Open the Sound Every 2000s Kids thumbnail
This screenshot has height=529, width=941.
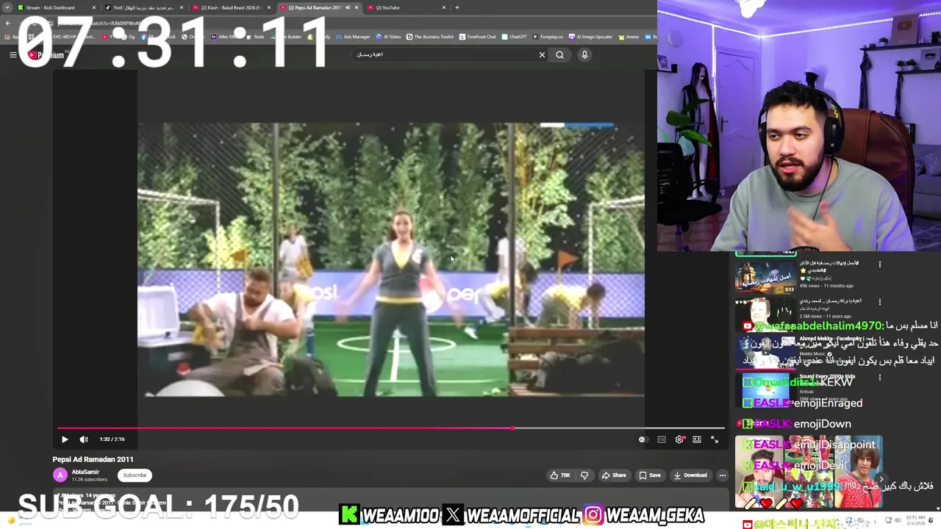click(x=765, y=389)
